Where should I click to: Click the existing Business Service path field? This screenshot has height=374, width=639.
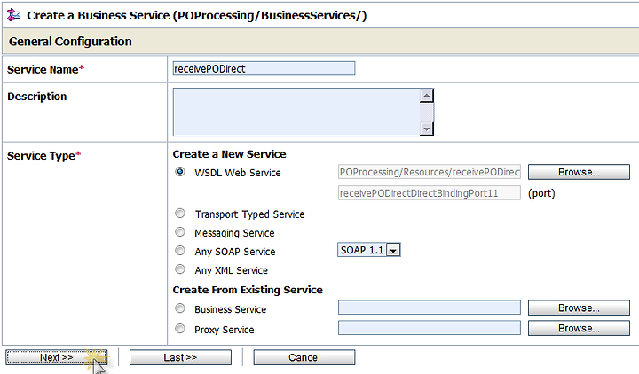click(430, 308)
